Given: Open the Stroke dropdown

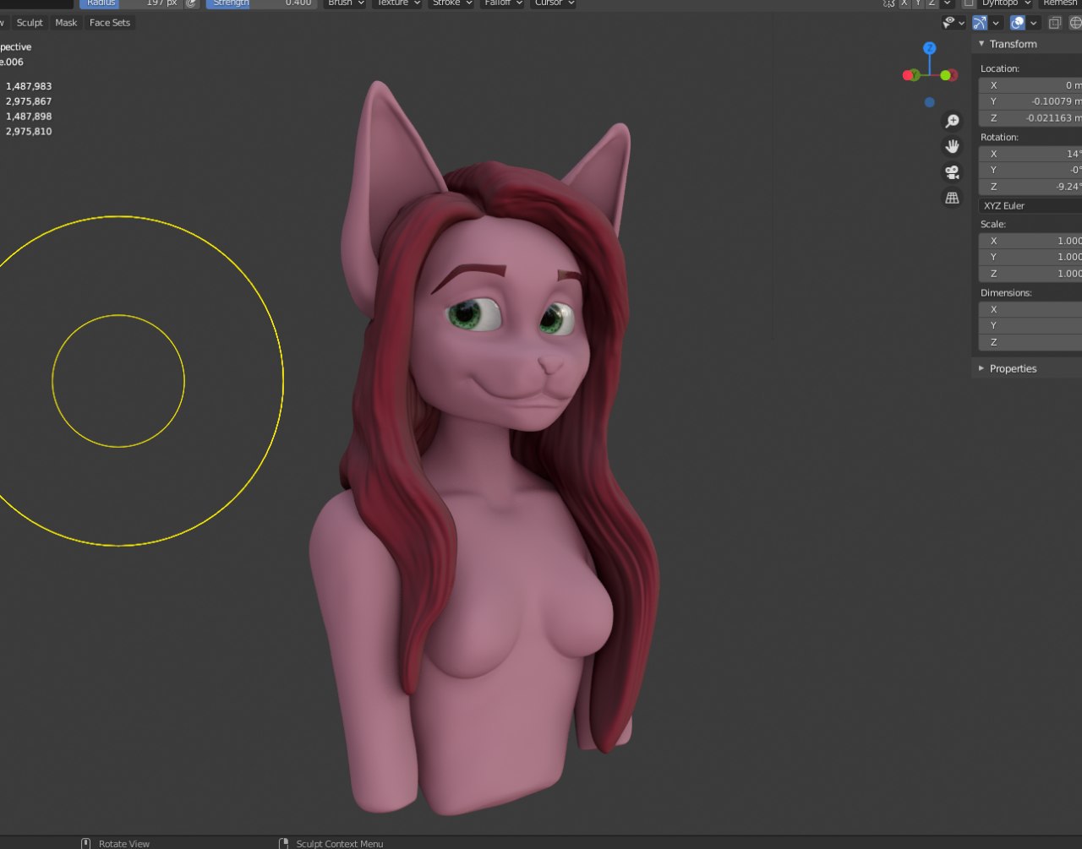Looking at the screenshot, I should click(451, 3).
